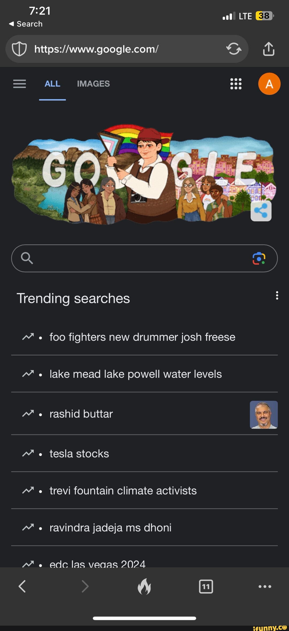
Task: Open browser three-dot more menu
Action: pos(265,586)
